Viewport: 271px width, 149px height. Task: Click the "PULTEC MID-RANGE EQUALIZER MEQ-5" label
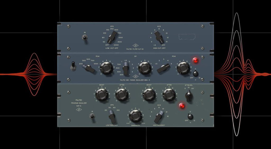click(x=135, y=80)
